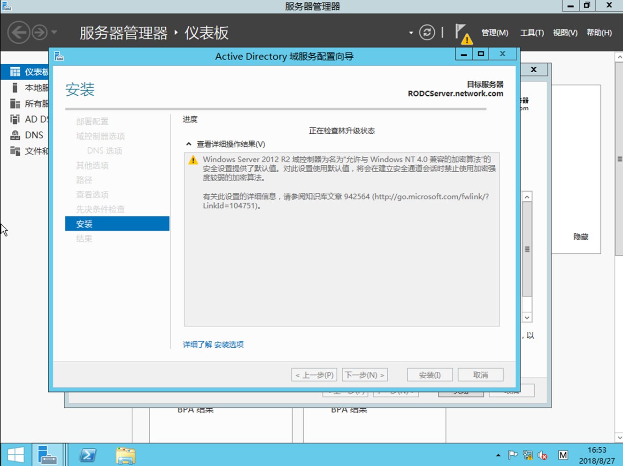Select 查看选项 step in wizard
The height and width of the screenshot is (466, 623).
coord(92,195)
